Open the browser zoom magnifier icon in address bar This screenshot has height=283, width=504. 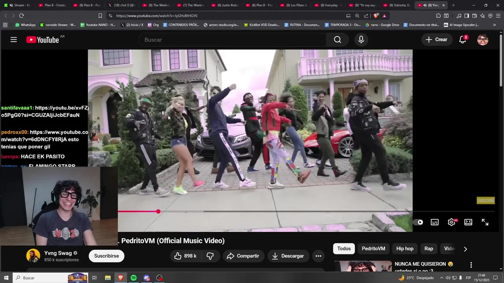[x=357, y=16]
